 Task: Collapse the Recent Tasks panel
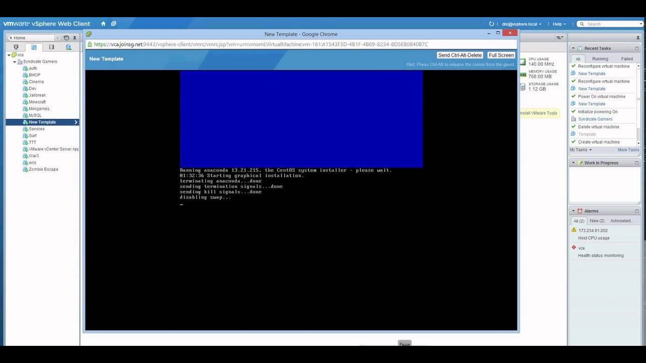click(573, 48)
